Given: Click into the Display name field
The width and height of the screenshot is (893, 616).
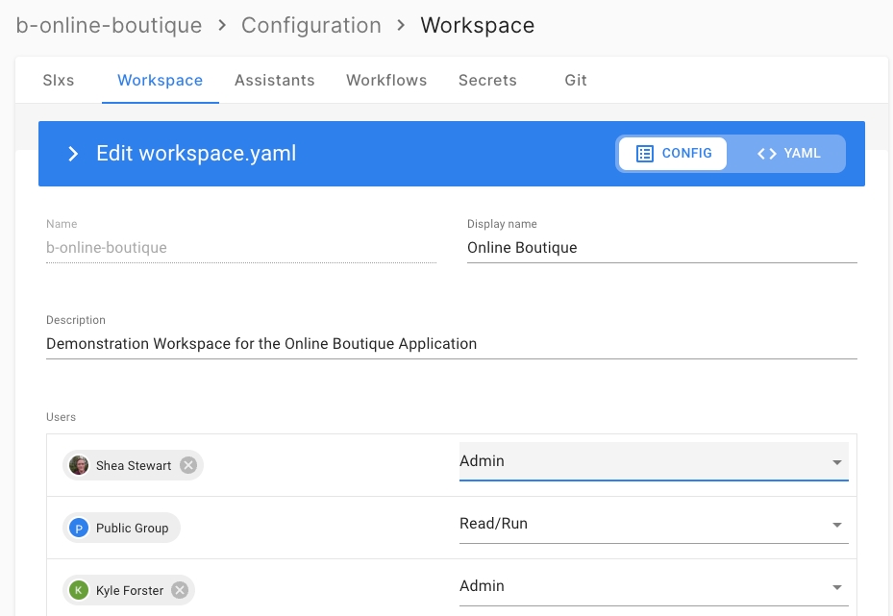Looking at the screenshot, I should coord(661,248).
